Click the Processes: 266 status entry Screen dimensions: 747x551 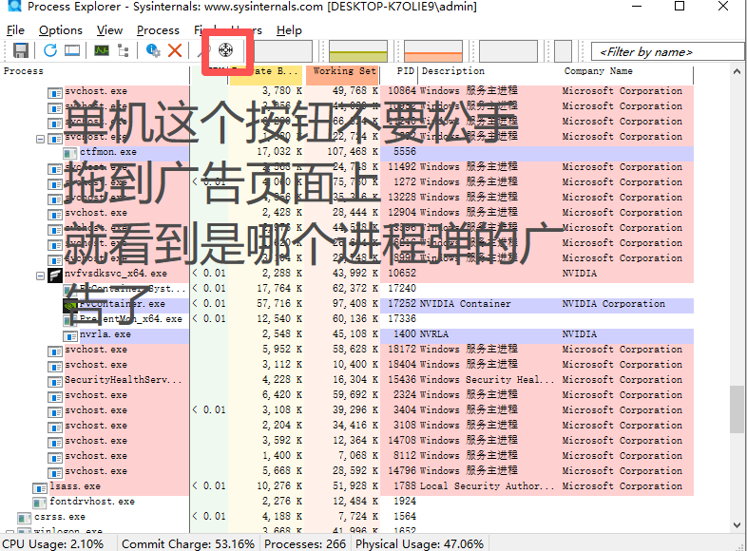tap(305, 543)
